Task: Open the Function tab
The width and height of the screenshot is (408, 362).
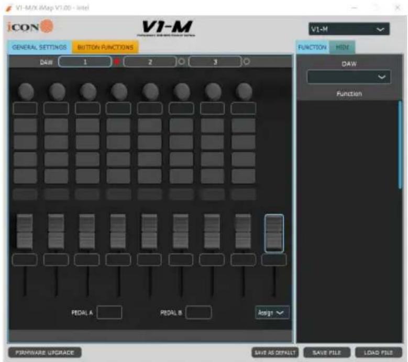Action: pos(312,47)
